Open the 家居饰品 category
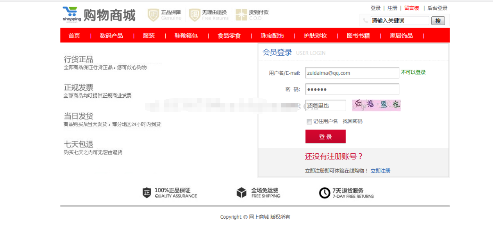Screen dimensions: 493x230 click(x=401, y=35)
